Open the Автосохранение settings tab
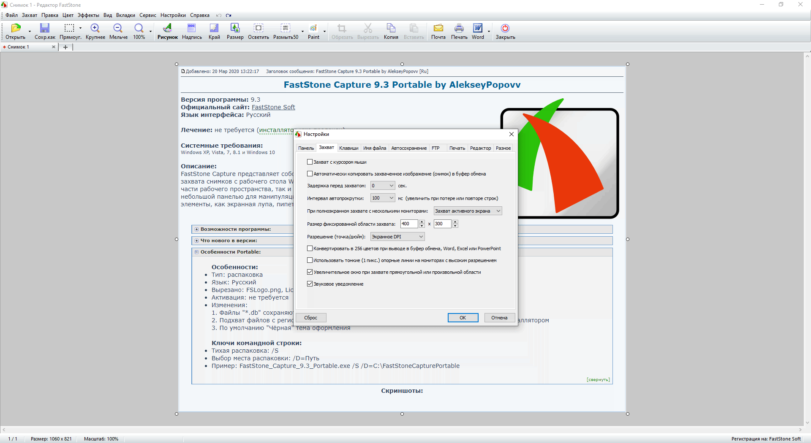811x443 pixels. [409, 148]
